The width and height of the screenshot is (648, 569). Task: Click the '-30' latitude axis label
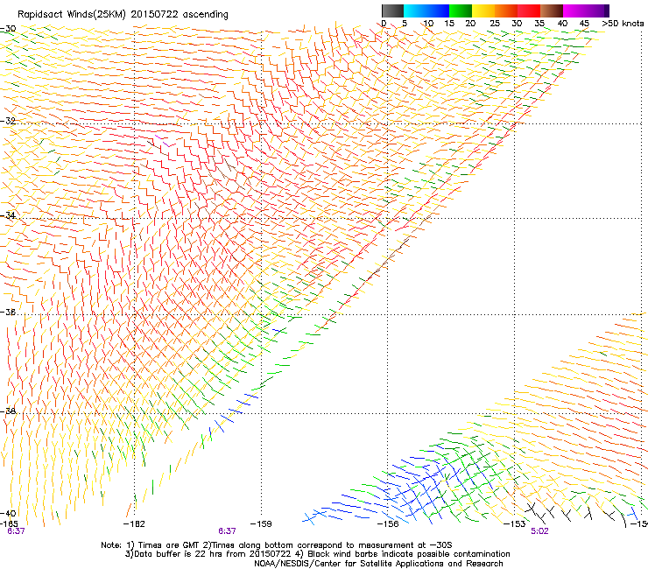(x=8, y=29)
